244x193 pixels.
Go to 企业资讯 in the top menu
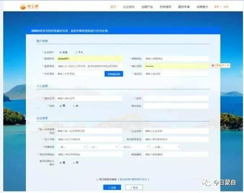[x=128, y=7]
